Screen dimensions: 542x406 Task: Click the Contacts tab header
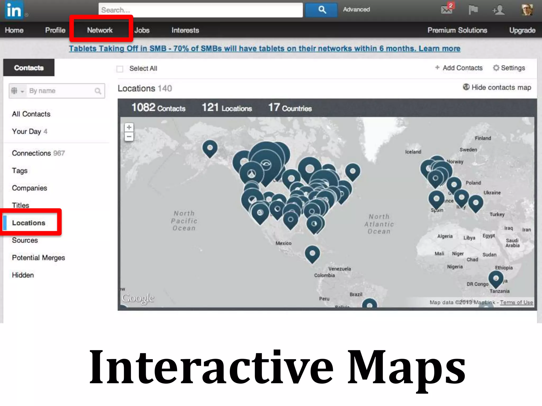[29, 68]
